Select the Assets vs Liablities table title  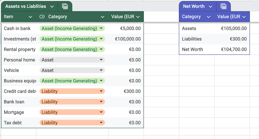pos(26,6)
